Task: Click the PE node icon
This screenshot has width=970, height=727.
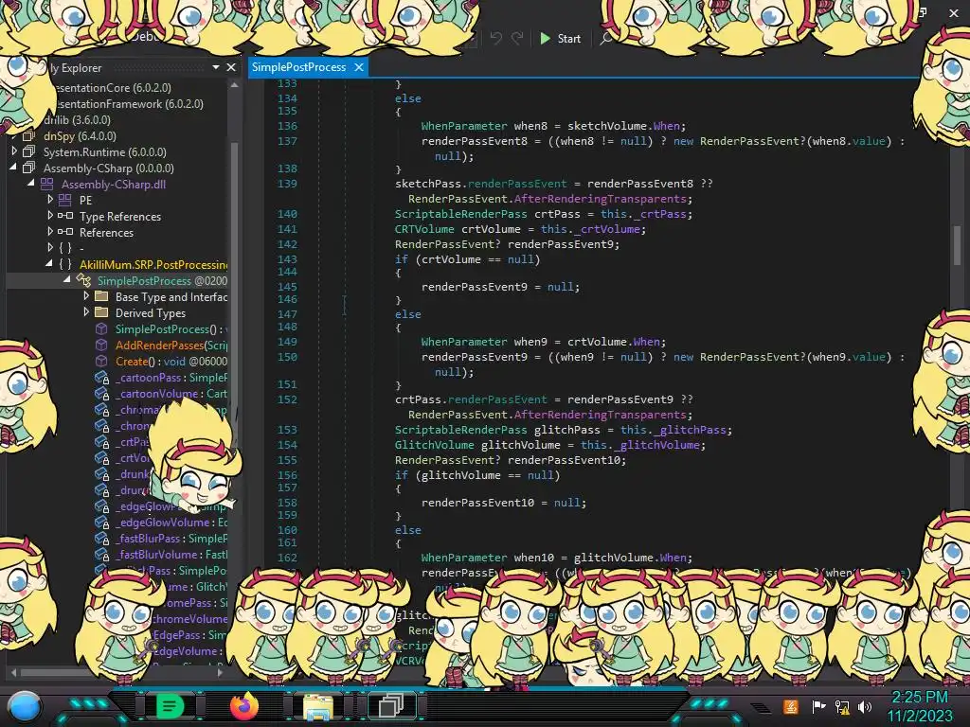Action: 65,200
